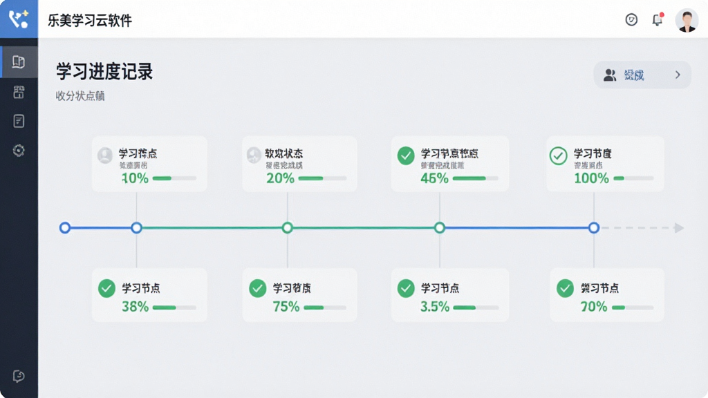Click the avatar icon in the 20% card
Viewport: 708px width, 398px height.
coord(254,155)
